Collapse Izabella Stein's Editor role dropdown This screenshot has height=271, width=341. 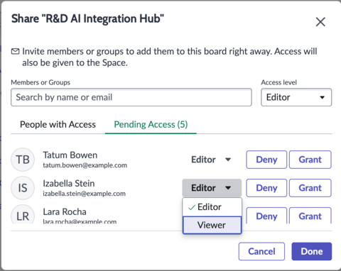click(212, 188)
